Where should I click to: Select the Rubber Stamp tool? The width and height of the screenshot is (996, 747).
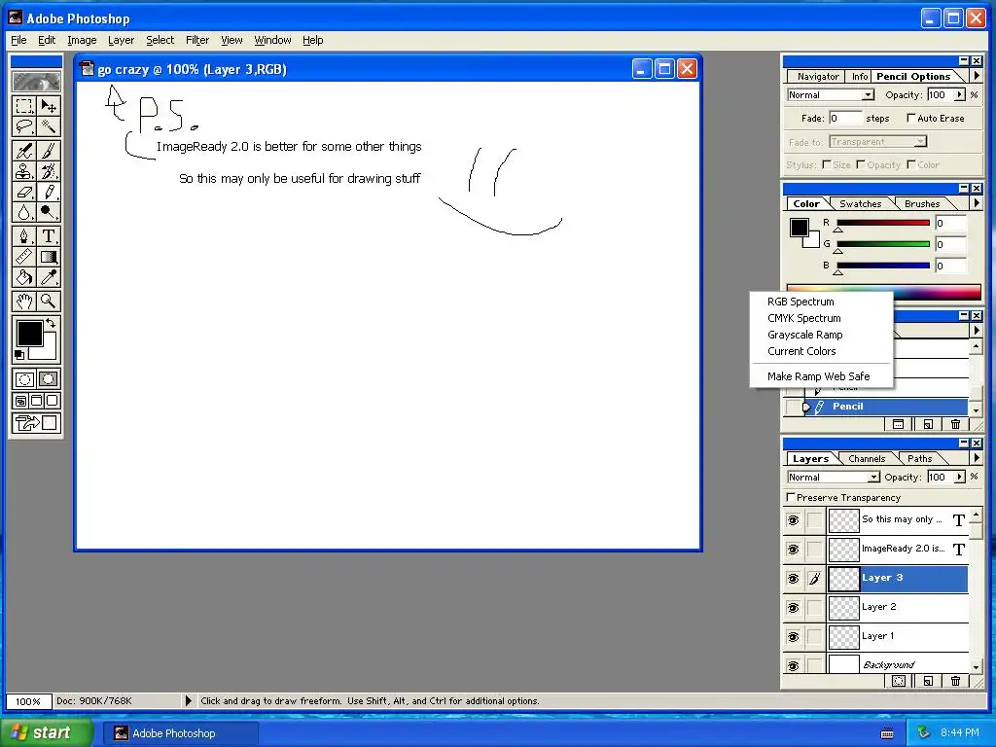point(24,171)
